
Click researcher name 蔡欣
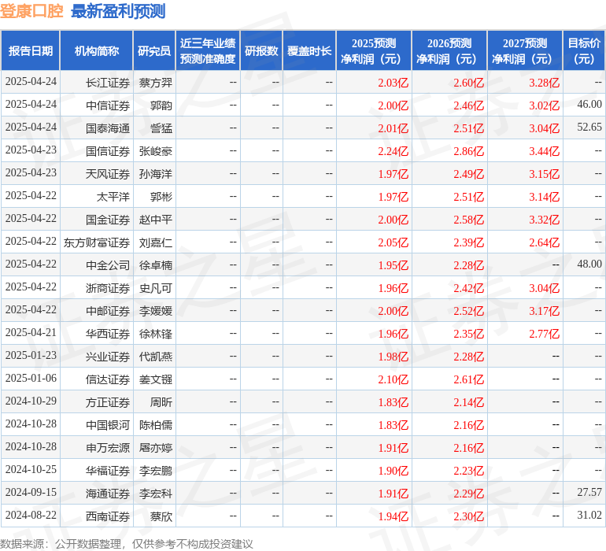click(161, 516)
